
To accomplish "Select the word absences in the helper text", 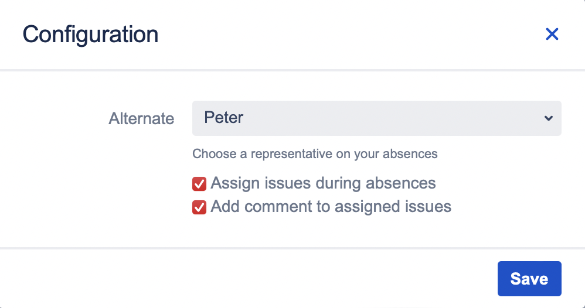I will (x=410, y=155).
